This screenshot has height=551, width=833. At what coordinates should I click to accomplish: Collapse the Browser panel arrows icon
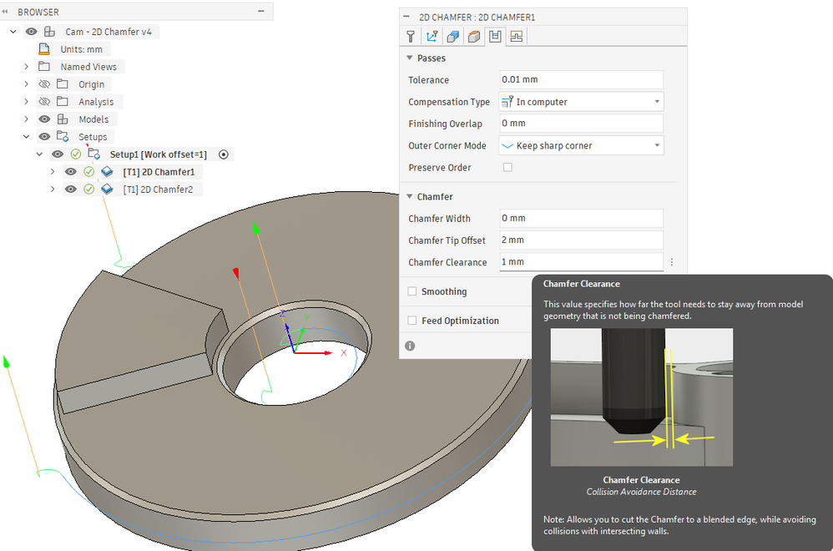(5, 12)
